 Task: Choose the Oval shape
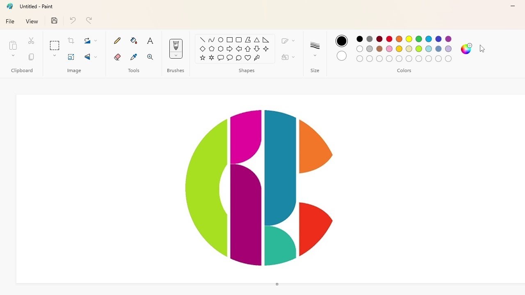coord(221,40)
